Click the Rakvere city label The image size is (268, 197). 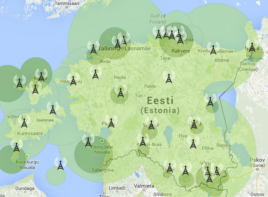181,51
